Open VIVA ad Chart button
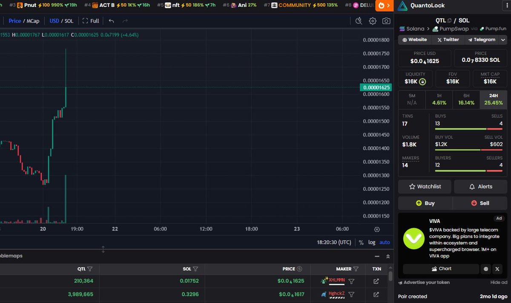Image resolution: width=511 pixels, height=303 pixels. [441, 269]
